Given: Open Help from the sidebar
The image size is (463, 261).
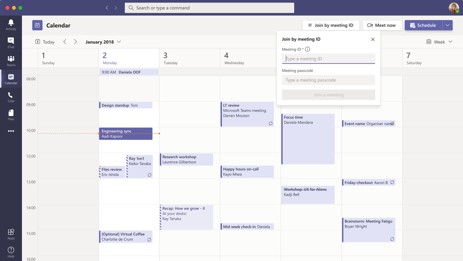Looking at the screenshot, I should pos(11,250).
